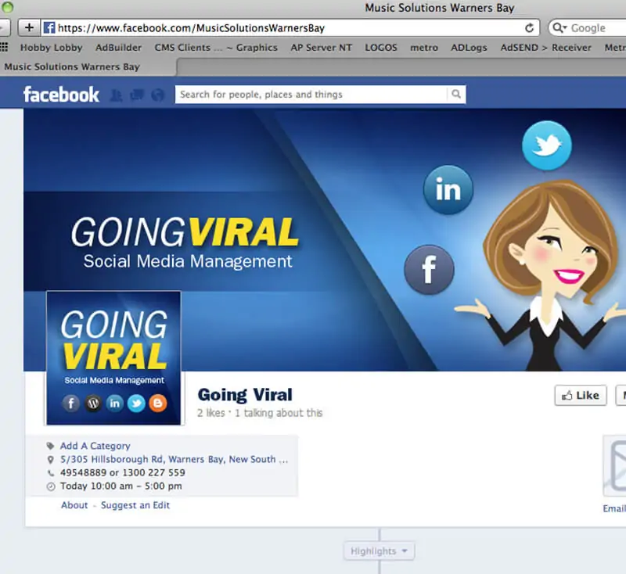Open the Suggest an Edit link
This screenshot has height=574, width=626.
(x=135, y=505)
